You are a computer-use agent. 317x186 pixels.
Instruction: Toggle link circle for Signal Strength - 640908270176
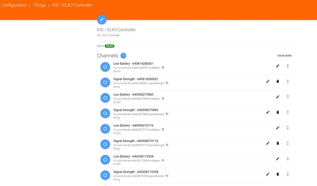tap(105, 144)
